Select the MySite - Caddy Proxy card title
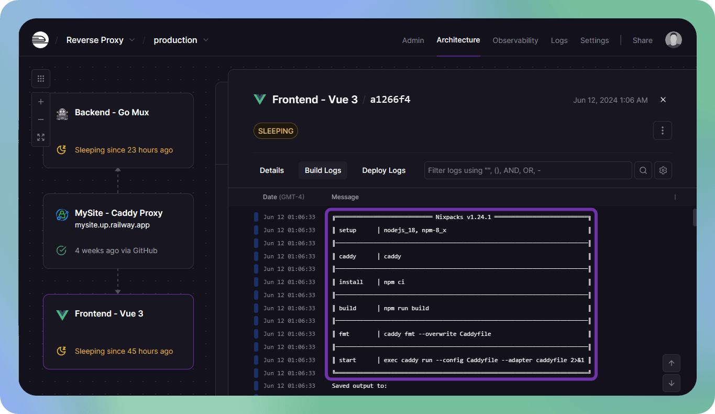This screenshot has height=414, width=715. (119, 213)
